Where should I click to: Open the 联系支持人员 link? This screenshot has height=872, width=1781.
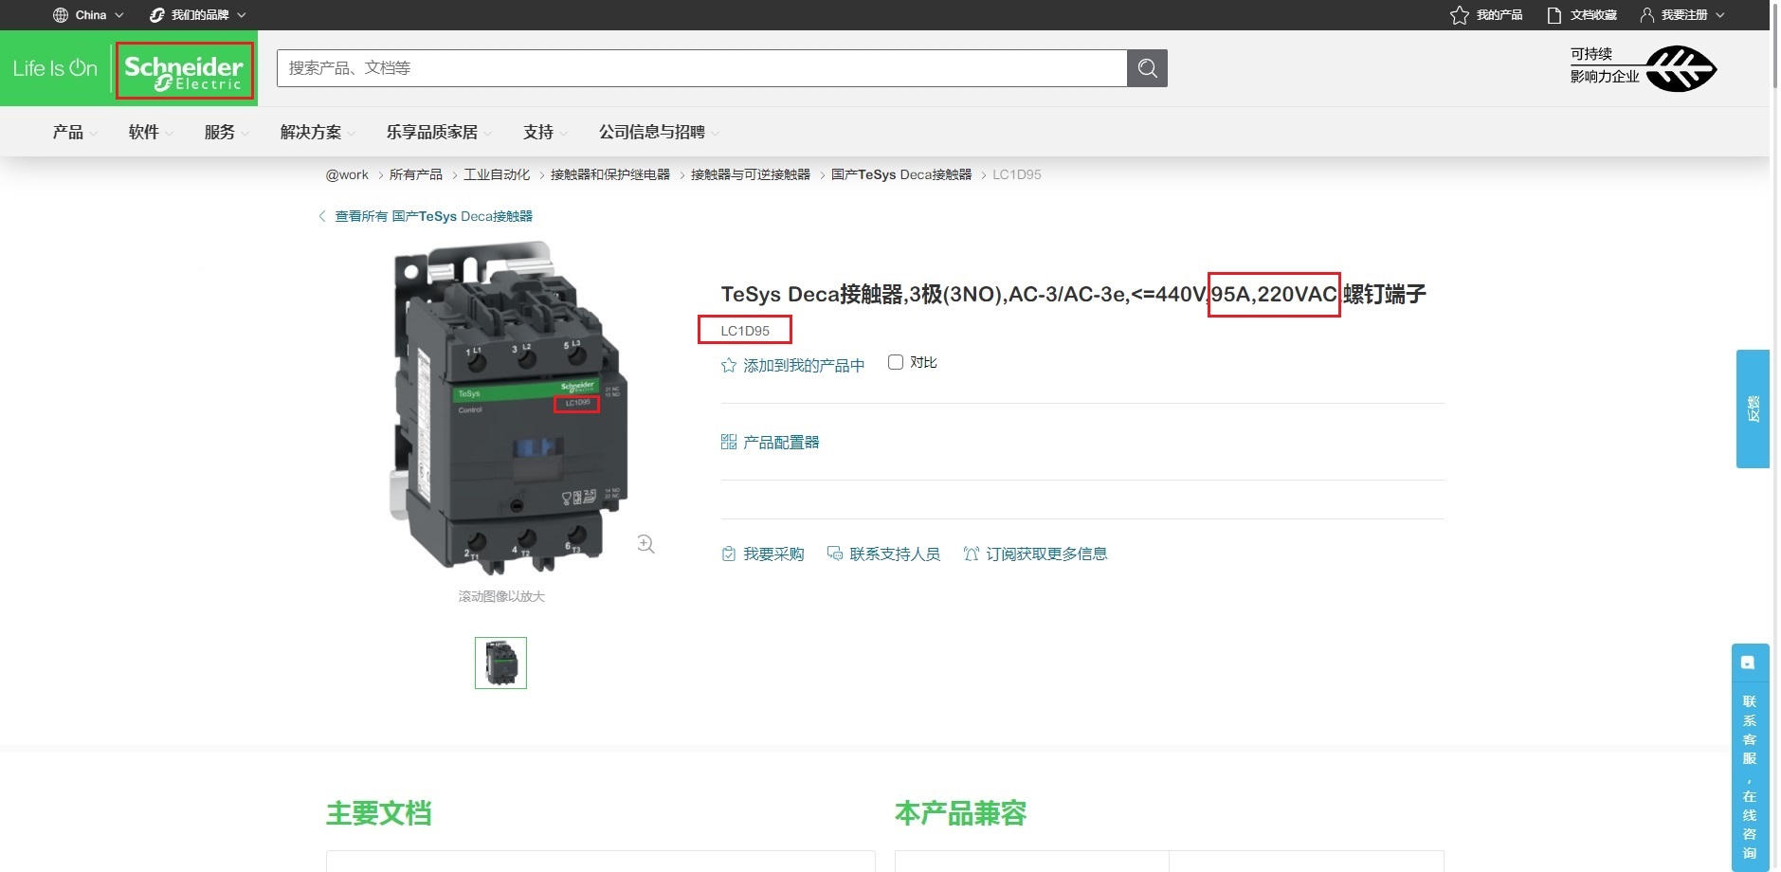895,554
